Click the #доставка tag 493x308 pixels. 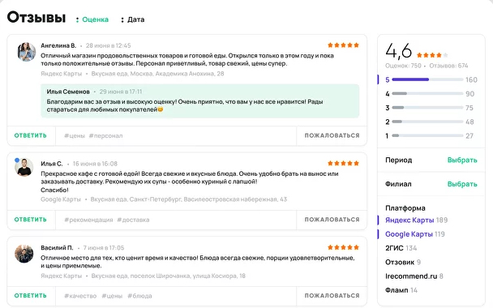133,220
